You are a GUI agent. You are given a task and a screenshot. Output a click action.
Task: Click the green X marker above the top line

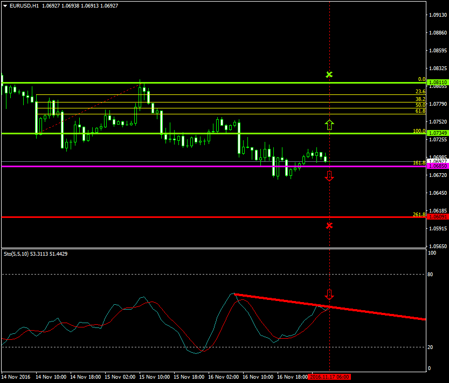[329, 74]
